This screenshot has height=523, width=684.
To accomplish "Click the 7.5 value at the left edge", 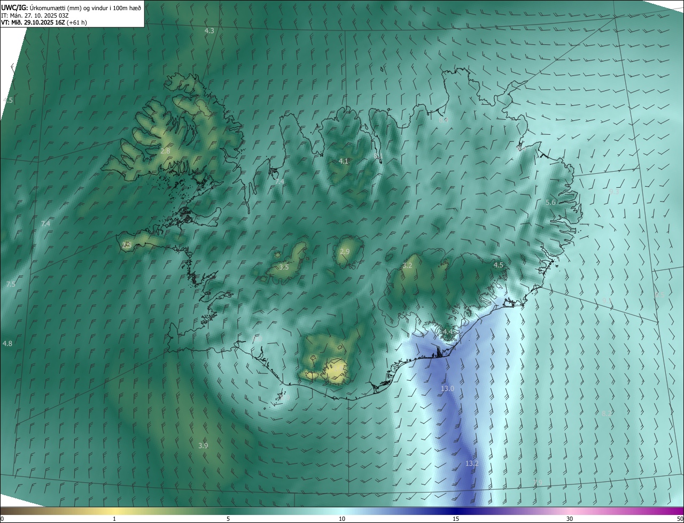I will coord(11,284).
